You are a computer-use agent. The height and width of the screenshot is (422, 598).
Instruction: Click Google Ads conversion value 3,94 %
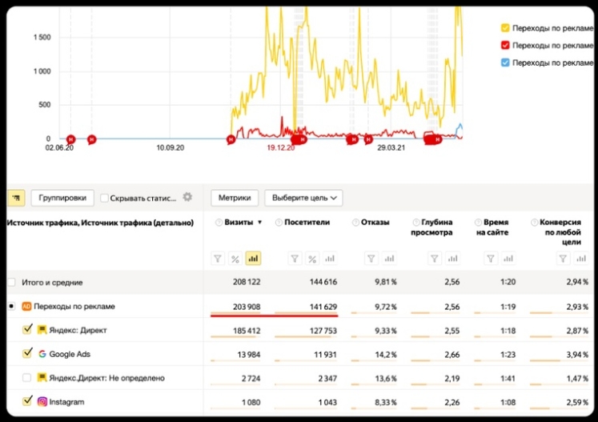tap(577, 355)
